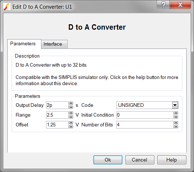The image size is (194, 172).
Task: Decrease Range value with down spinner
Action: pyautogui.click(x=71, y=117)
